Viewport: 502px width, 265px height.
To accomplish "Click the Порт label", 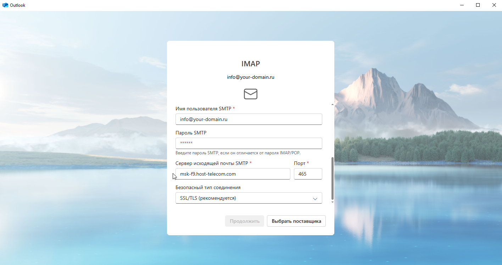I will tap(300, 163).
